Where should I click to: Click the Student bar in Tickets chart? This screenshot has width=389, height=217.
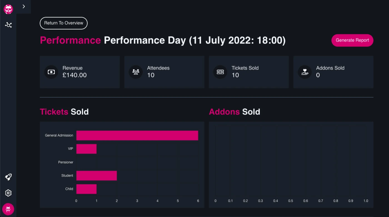pos(96,176)
